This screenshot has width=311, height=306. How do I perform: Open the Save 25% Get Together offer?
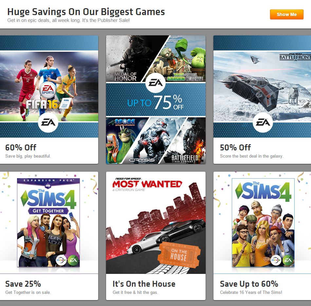click(x=23, y=284)
